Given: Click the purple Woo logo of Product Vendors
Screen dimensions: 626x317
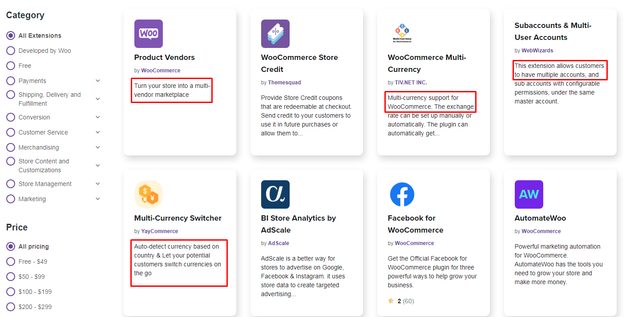Looking at the screenshot, I should (x=149, y=34).
